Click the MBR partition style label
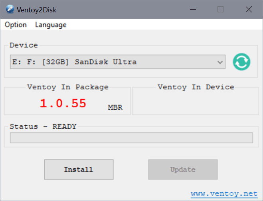 [x=115, y=107]
